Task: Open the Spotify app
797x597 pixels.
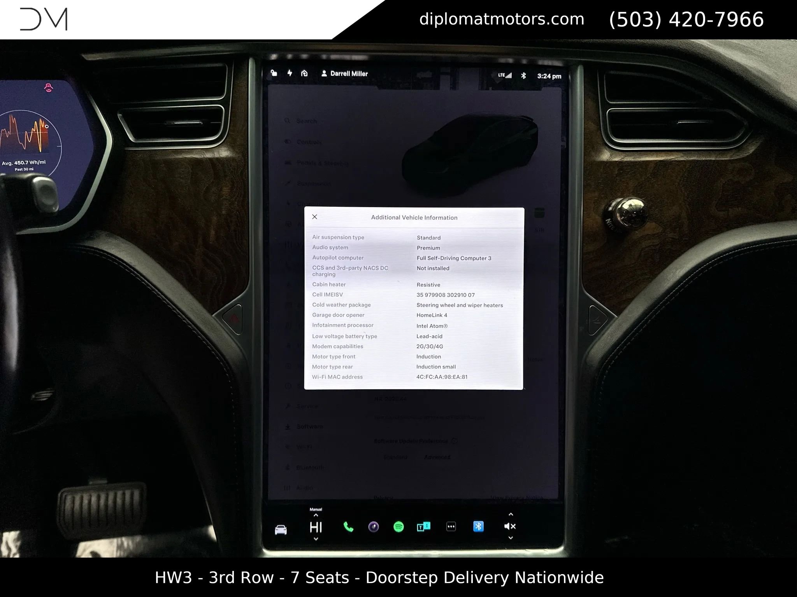Action: pos(398,527)
